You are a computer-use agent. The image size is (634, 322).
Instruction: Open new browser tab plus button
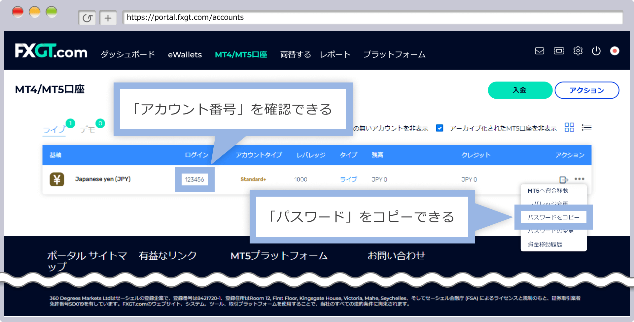pos(108,18)
